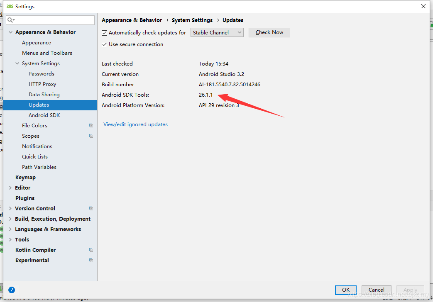The width and height of the screenshot is (433, 302).
Task: Select Passwords under System Settings
Action: pyautogui.click(x=42, y=74)
